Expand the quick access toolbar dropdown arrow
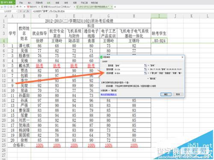The image size is (214, 160). tap(24, 7)
